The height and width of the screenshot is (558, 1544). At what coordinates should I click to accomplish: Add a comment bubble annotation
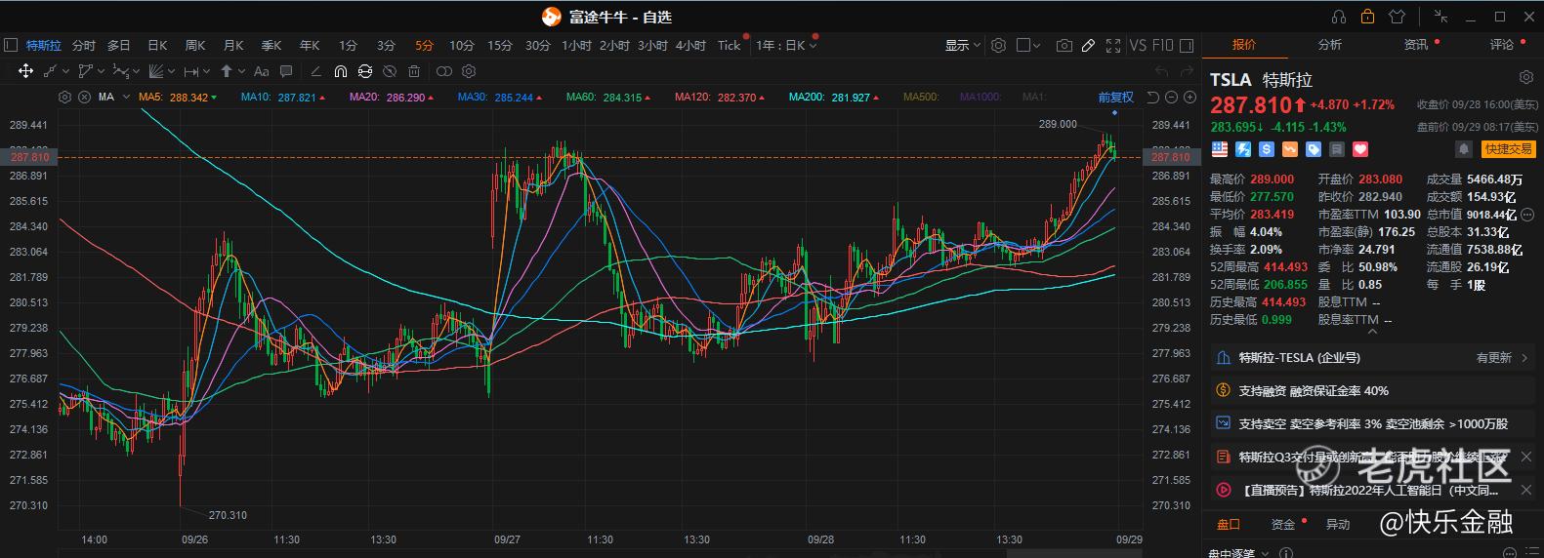pyautogui.click(x=286, y=71)
